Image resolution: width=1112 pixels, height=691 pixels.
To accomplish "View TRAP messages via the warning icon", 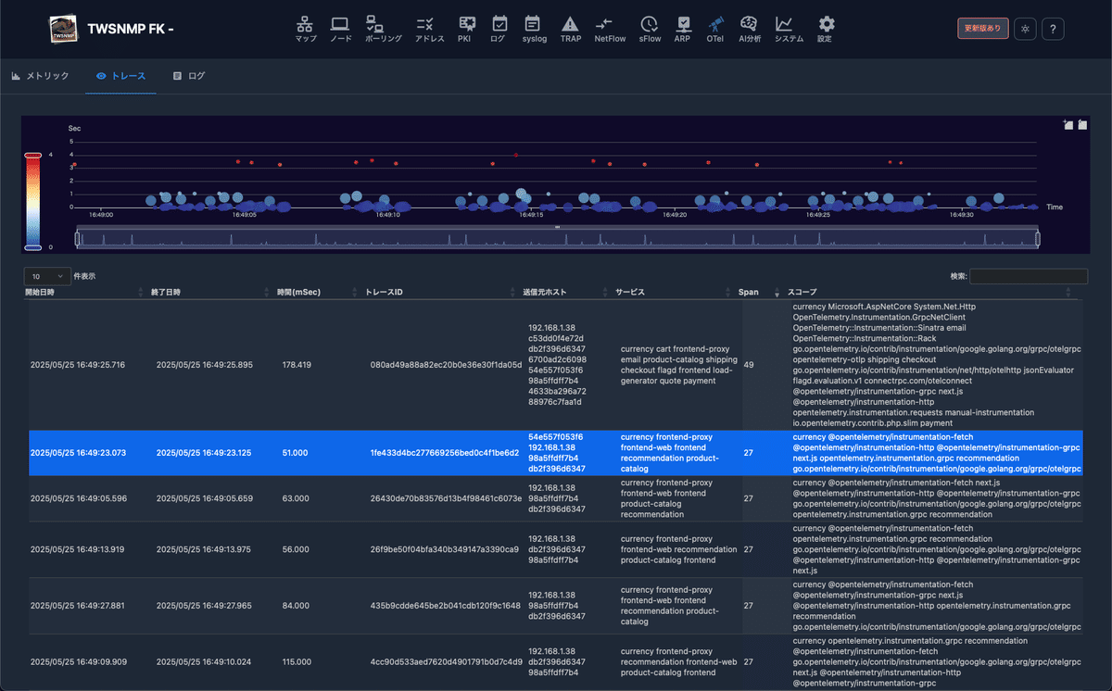I will tap(570, 28).
